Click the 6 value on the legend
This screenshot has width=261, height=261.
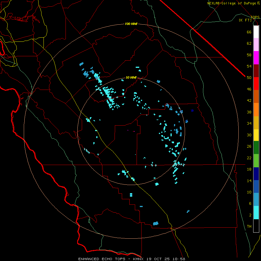point(250,204)
